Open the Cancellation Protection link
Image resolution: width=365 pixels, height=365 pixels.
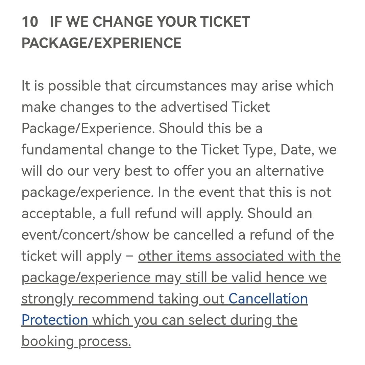pos(268,299)
